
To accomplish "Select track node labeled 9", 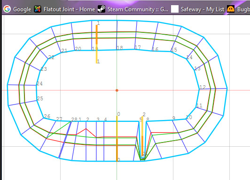I will [x=174, y=118].
